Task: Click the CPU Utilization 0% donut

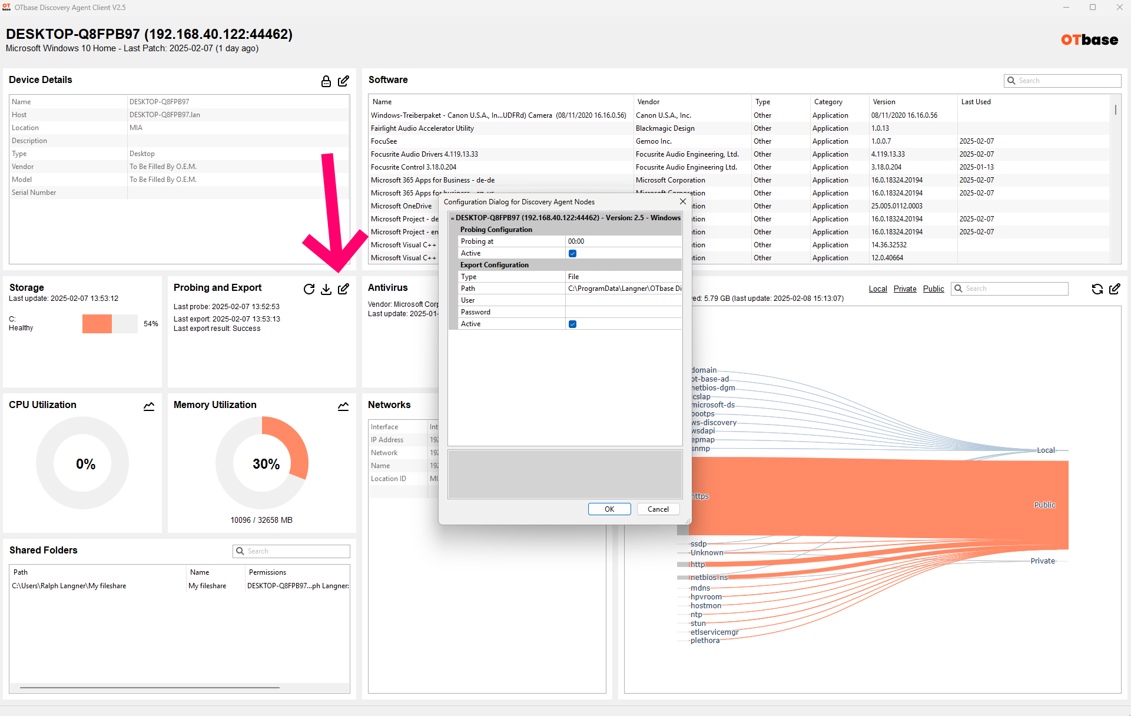Action: pyautogui.click(x=82, y=463)
